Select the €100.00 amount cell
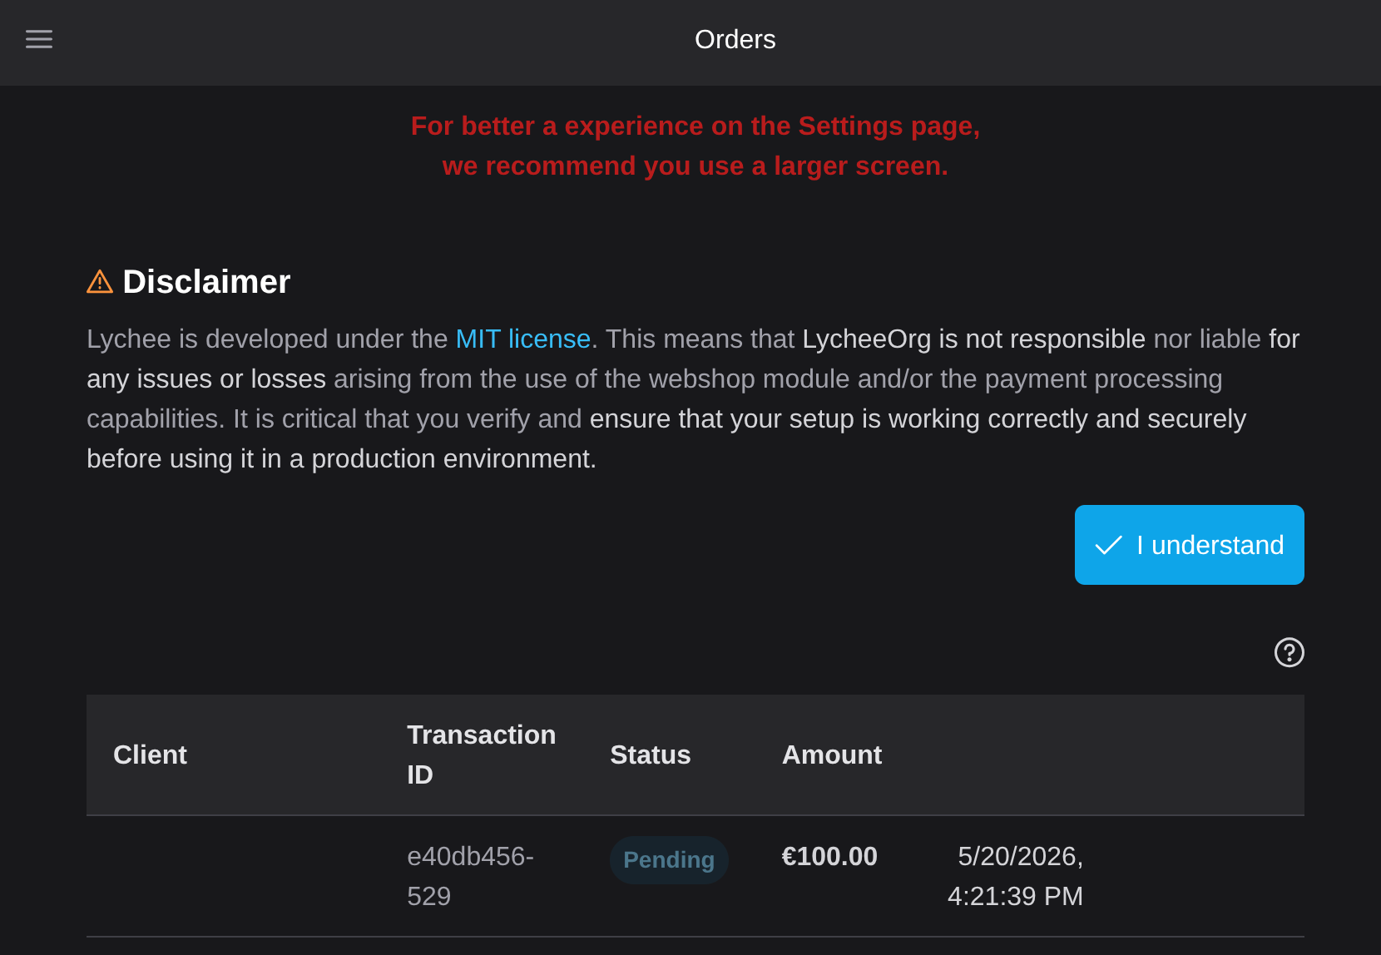 point(829,856)
